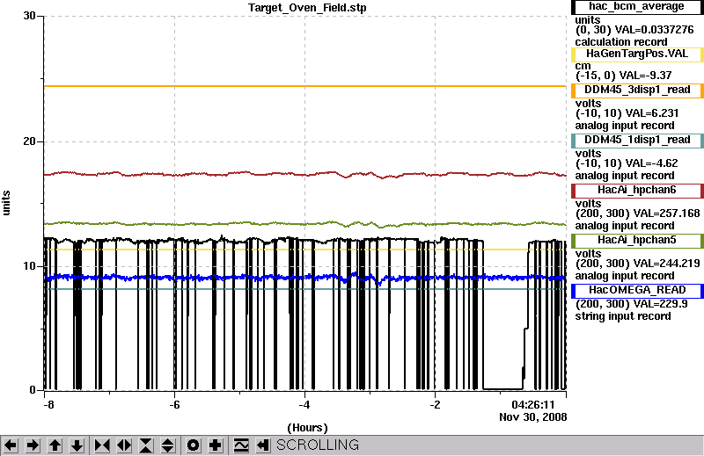
Task: Select the DDM45_3disp1_read legend entry
Action: click(x=636, y=90)
